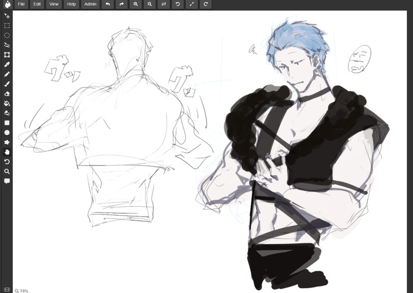Screen dimensions: 413x293
Task: Open the Admin menu
Action: [90, 4]
